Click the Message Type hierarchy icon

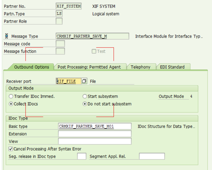pos(7,36)
